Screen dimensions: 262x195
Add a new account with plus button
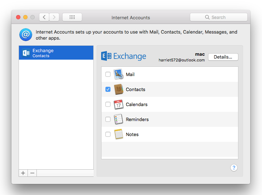(x=23, y=173)
